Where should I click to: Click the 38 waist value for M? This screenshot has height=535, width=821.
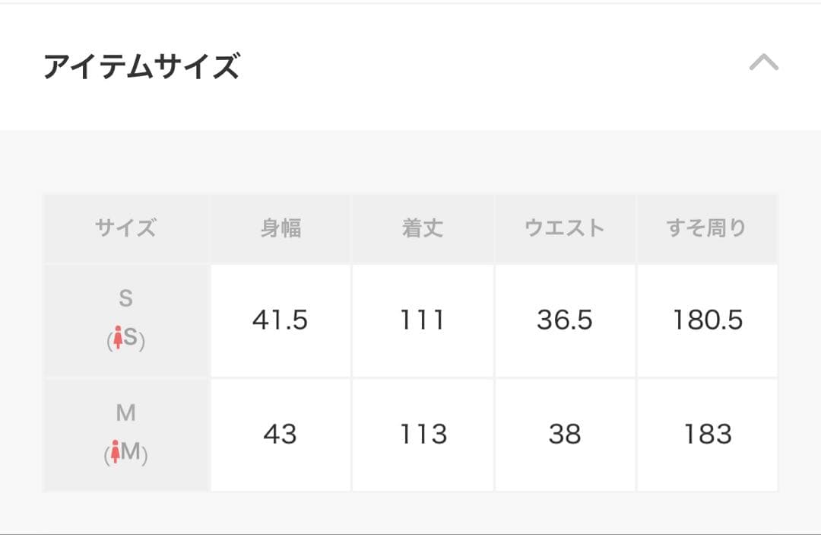pos(564,435)
